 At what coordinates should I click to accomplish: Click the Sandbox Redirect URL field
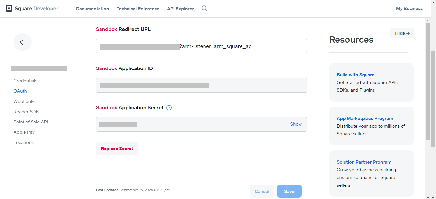click(x=201, y=46)
